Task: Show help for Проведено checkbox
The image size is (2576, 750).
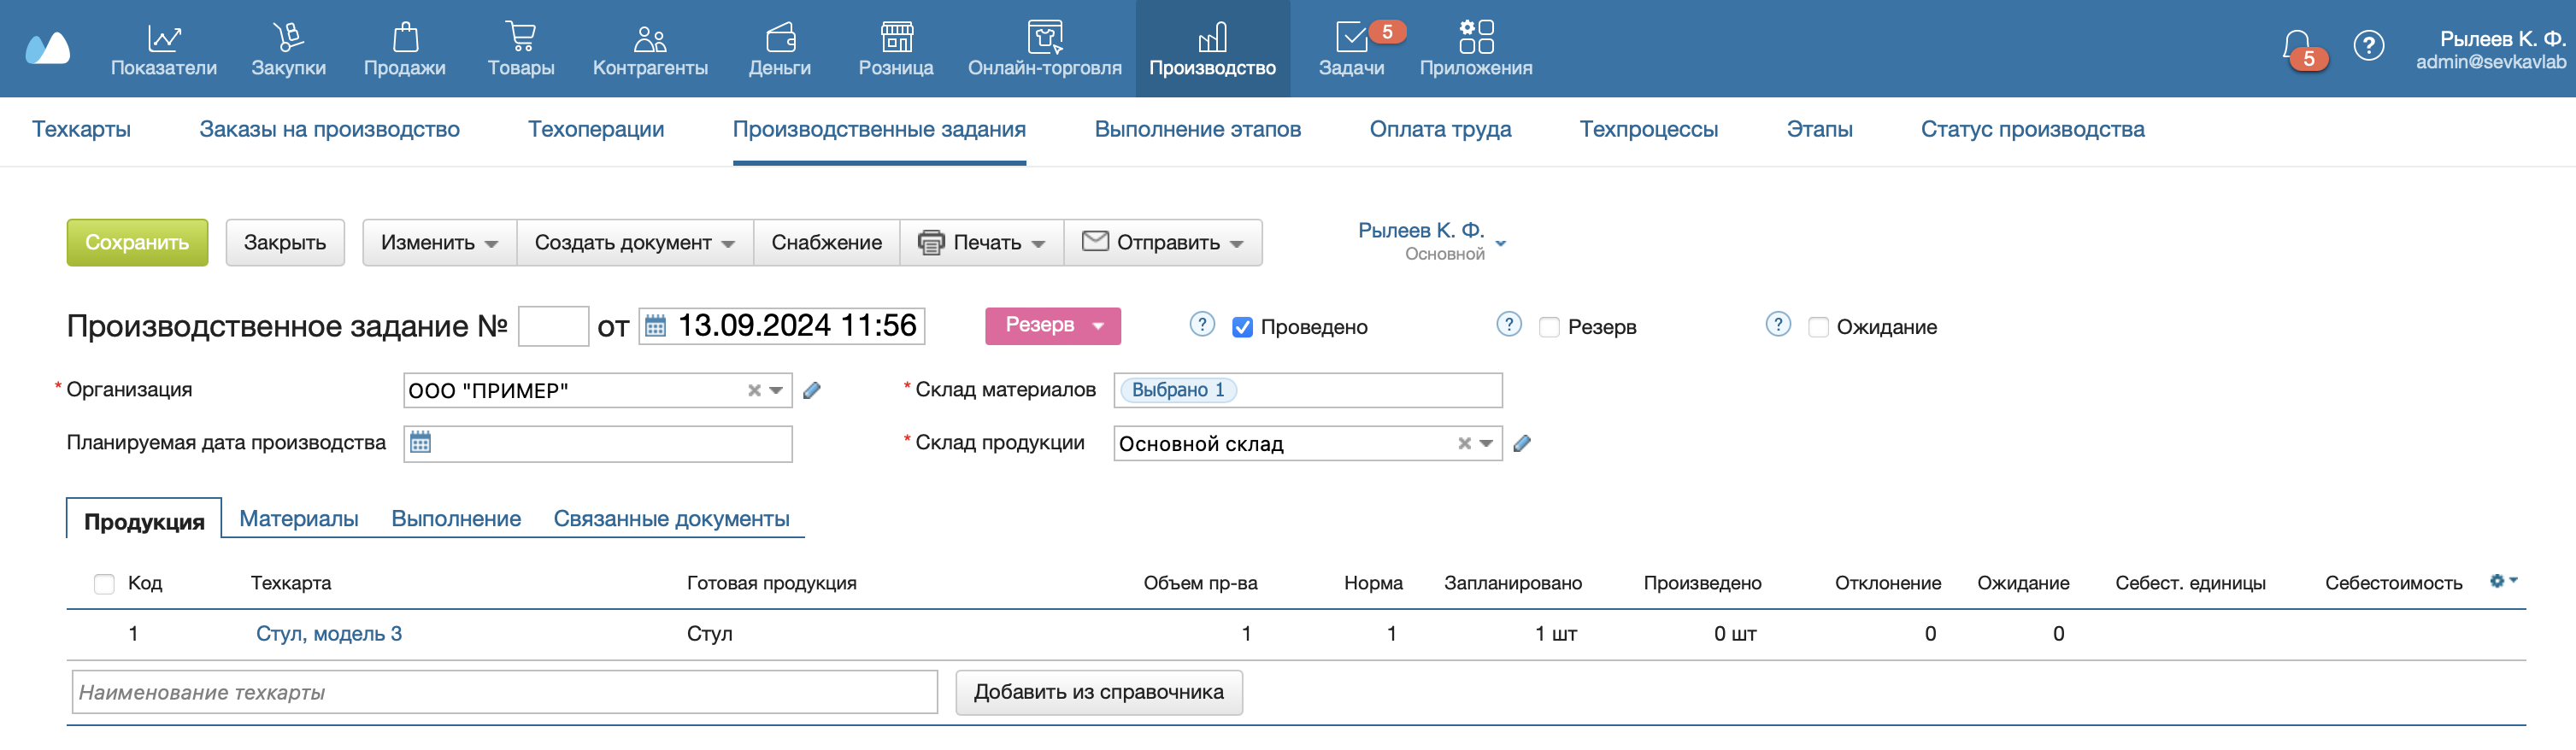Action: tap(1202, 325)
